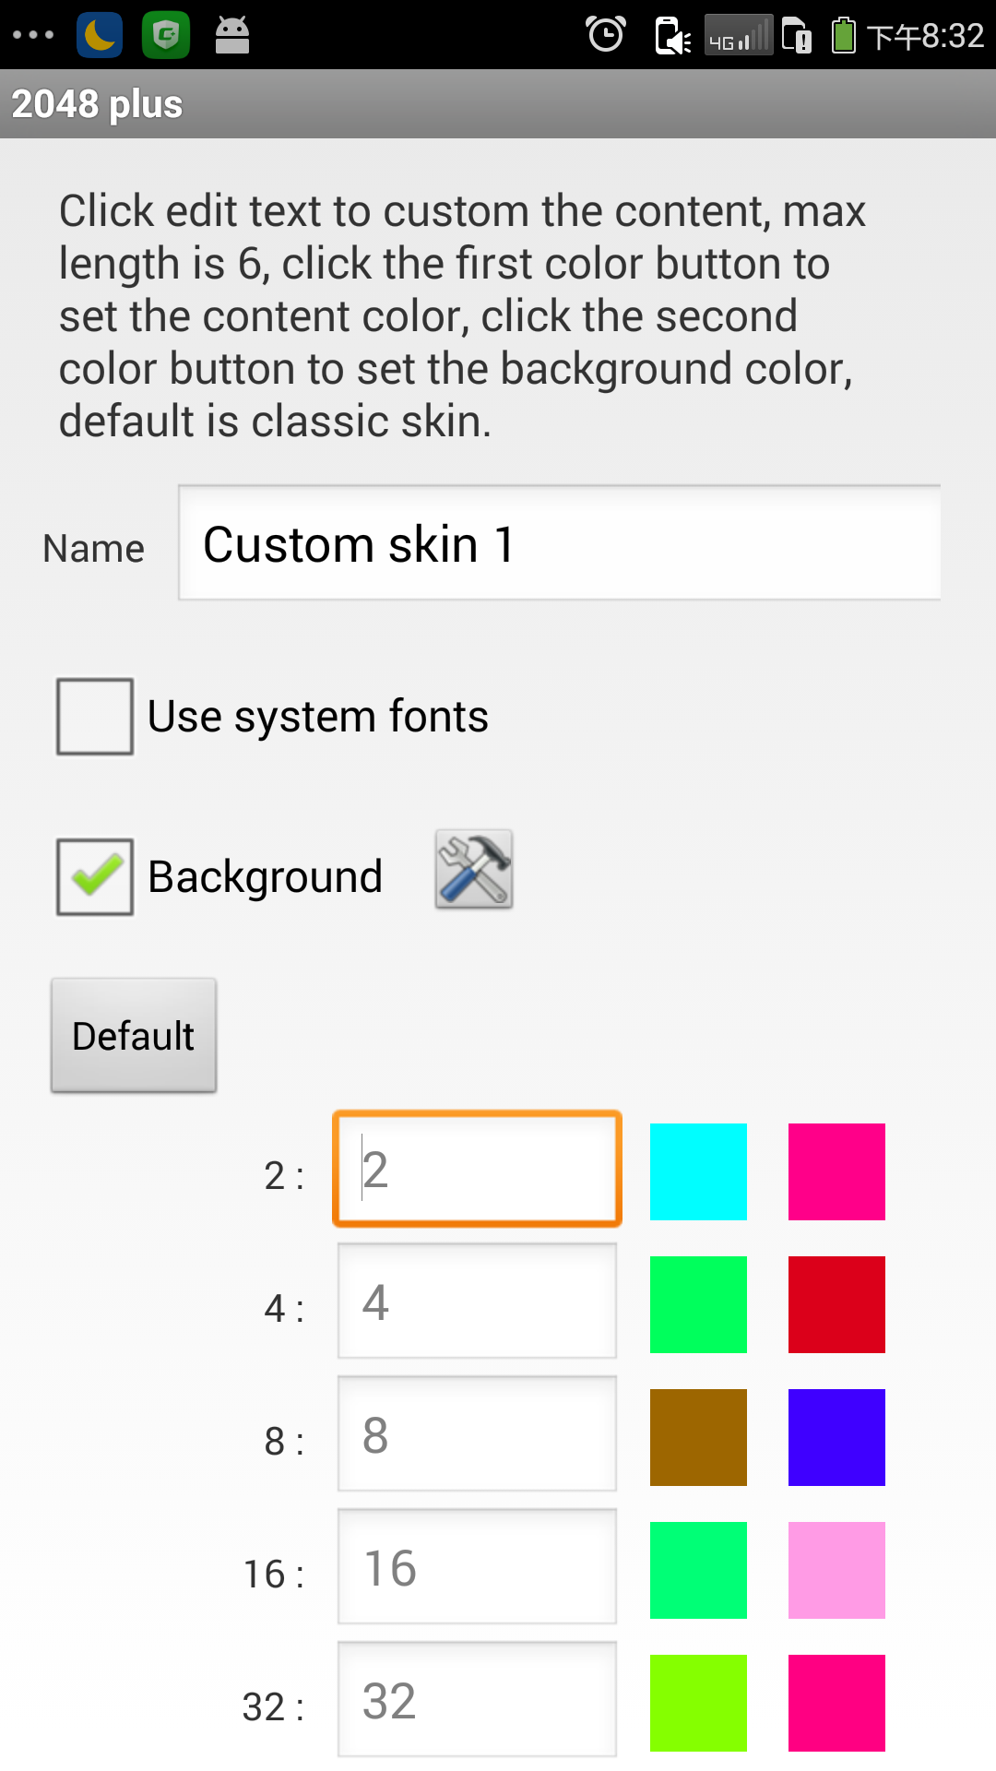
Task: Set the light pink background for tile 16
Action: [836, 1570]
